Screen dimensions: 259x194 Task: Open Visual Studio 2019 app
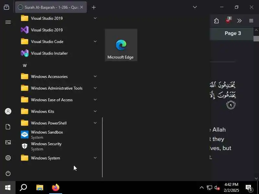(58, 30)
